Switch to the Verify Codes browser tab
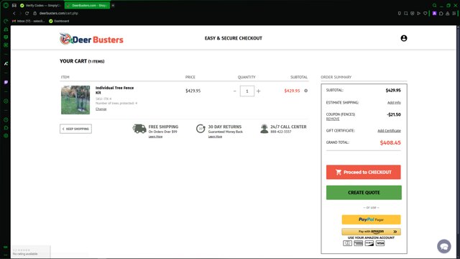460x259 pixels. point(40,5)
